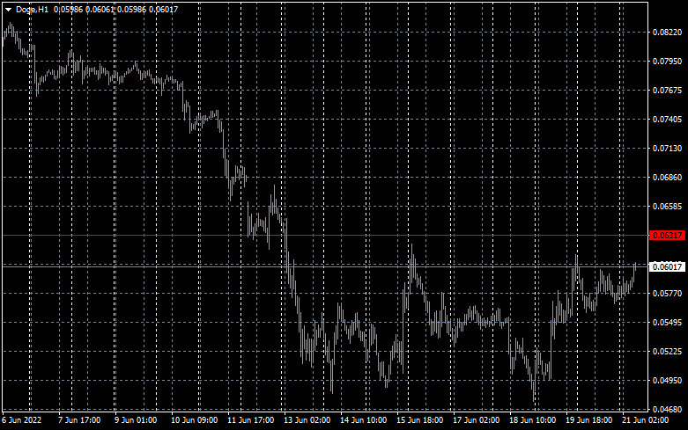The image size is (688, 430).
Task: Click the 13 Jun 02:00 time label
Action: coord(307,420)
